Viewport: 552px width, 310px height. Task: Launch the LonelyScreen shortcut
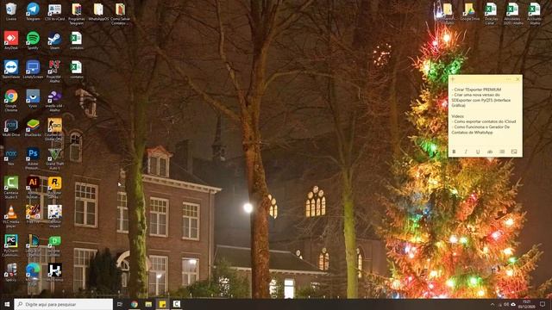33,69
